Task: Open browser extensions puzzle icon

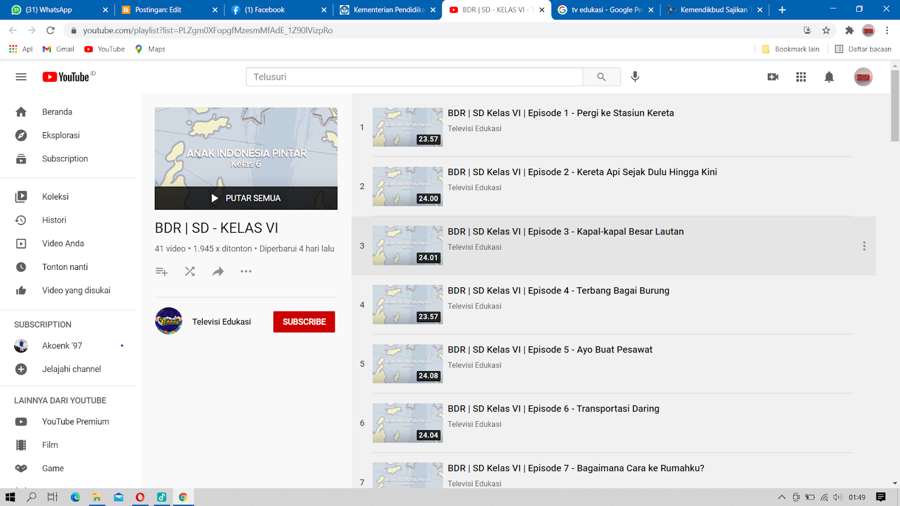Action: pos(849,30)
